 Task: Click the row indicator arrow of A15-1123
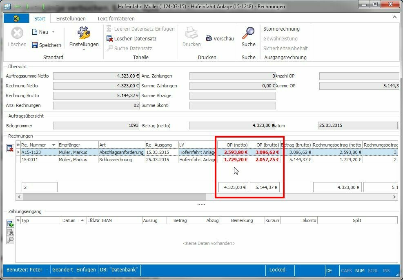(x=18, y=152)
